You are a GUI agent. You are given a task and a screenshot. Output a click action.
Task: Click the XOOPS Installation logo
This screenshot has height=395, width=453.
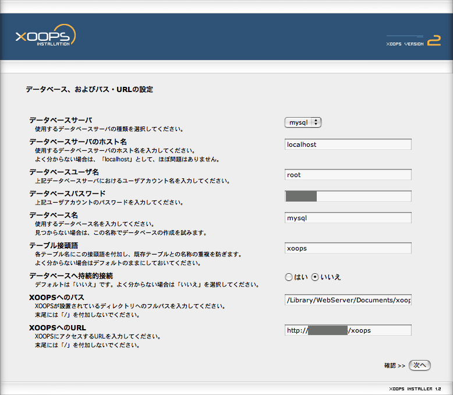[45, 36]
